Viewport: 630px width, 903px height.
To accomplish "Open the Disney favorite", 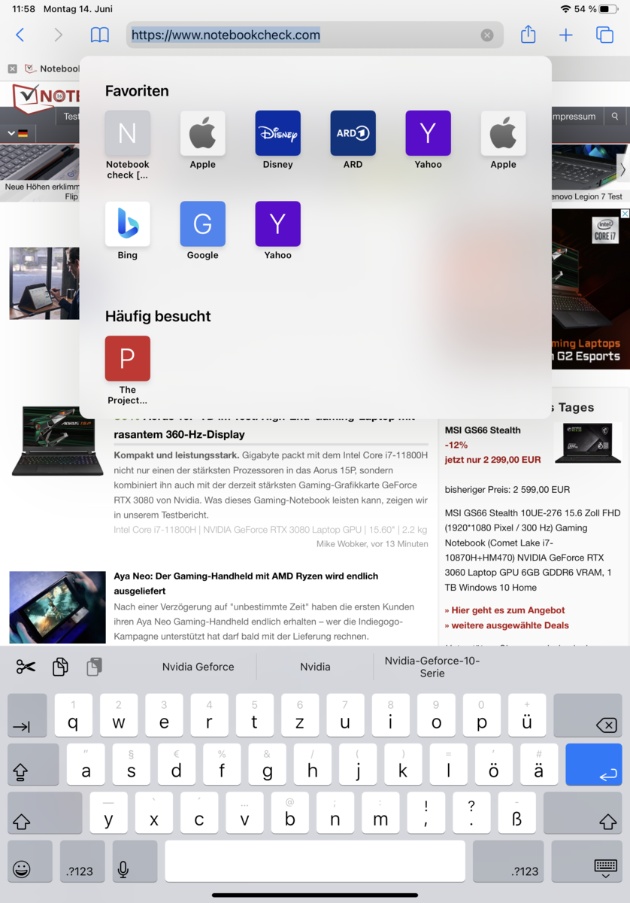I will point(278,141).
